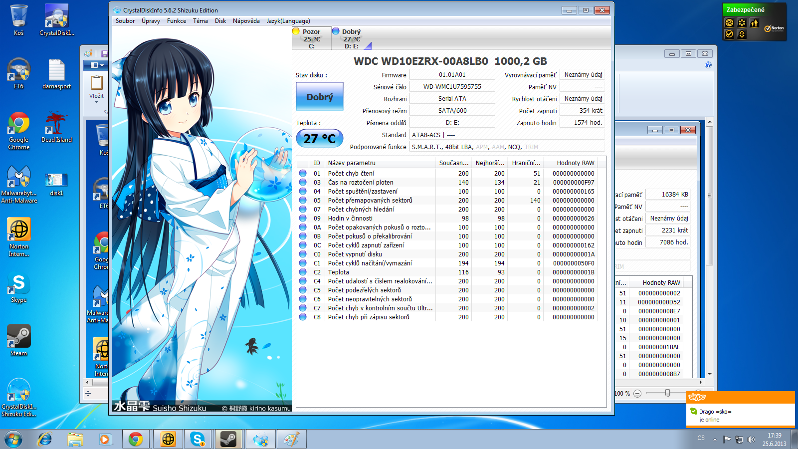This screenshot has height=449, width=798.
Task: Click the Norton family safety icon
Action: point(754,23)
